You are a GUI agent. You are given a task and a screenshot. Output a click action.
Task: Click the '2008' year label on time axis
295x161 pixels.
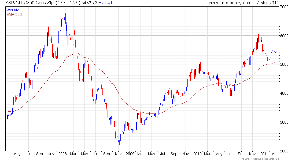[62, 154]
